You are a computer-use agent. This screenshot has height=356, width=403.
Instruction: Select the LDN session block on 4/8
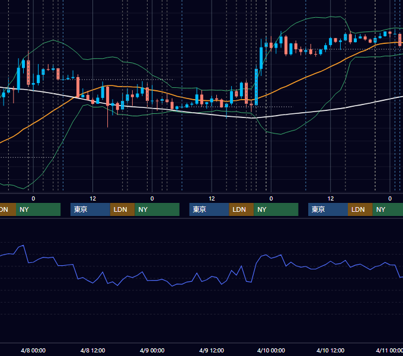(122, 209)
